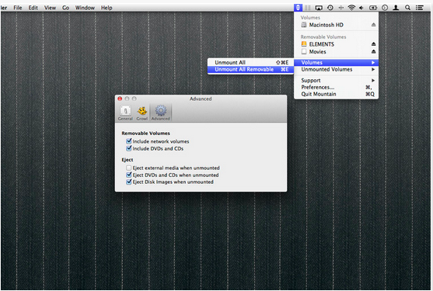Select the Macintosh HD entry text
The image size is (433, 291).
[326, 25]
